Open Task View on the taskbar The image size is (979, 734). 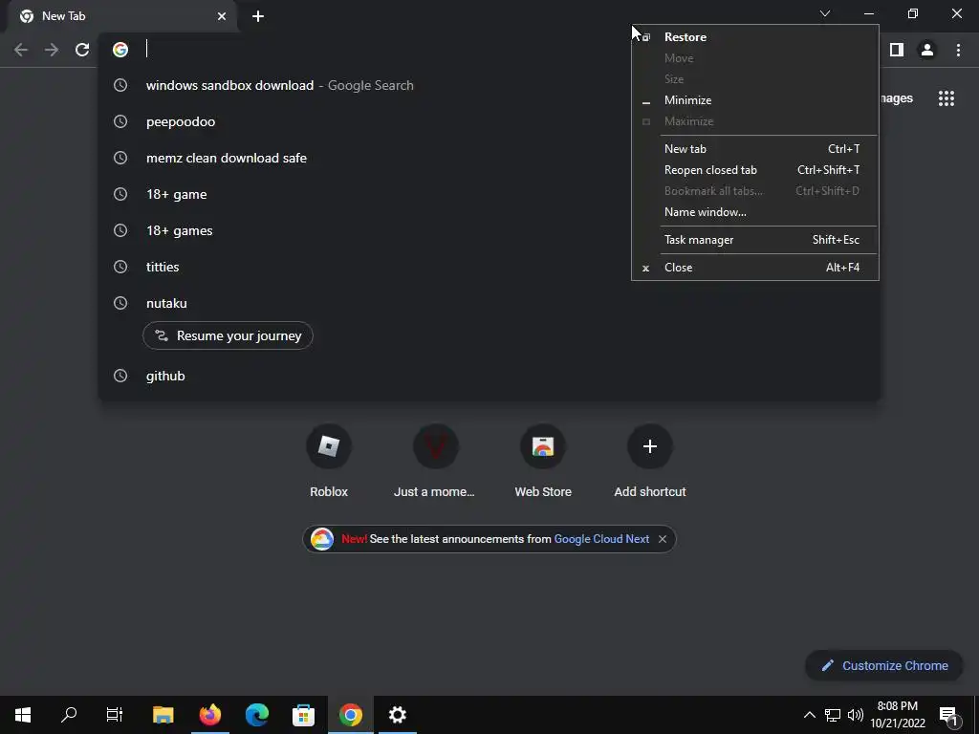tap(115, 715)
